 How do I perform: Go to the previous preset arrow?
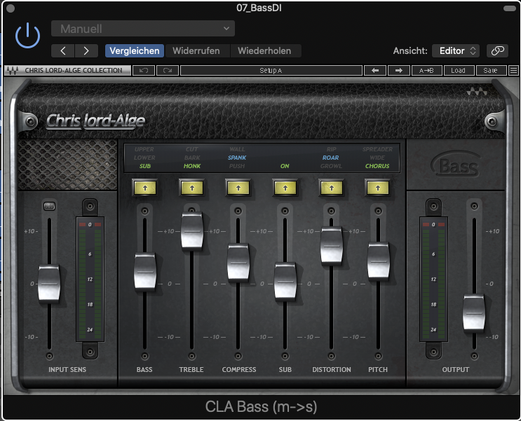pos(63,50)
